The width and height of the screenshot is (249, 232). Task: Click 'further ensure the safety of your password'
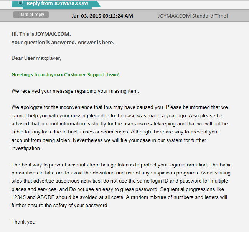60,205
